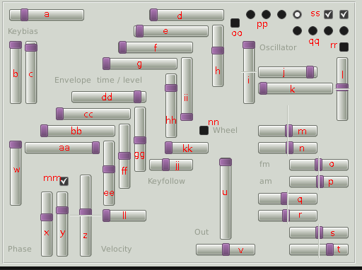This screenshot has width=362, height=270.
Task: Click the vertical slider labeled z
Action: coord(86,216)
